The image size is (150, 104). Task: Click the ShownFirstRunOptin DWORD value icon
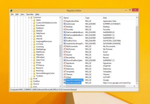click(64, 60)
